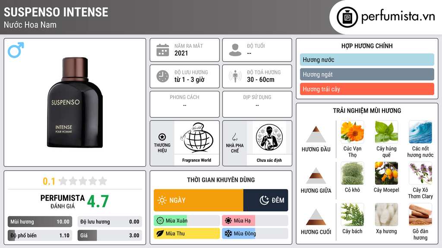Image resolution: width=442 pixels, height=248 pixels.
Task: Click the nose icon above Nhà pha chế
Action: pyautogui.click(x=234, y=137)
